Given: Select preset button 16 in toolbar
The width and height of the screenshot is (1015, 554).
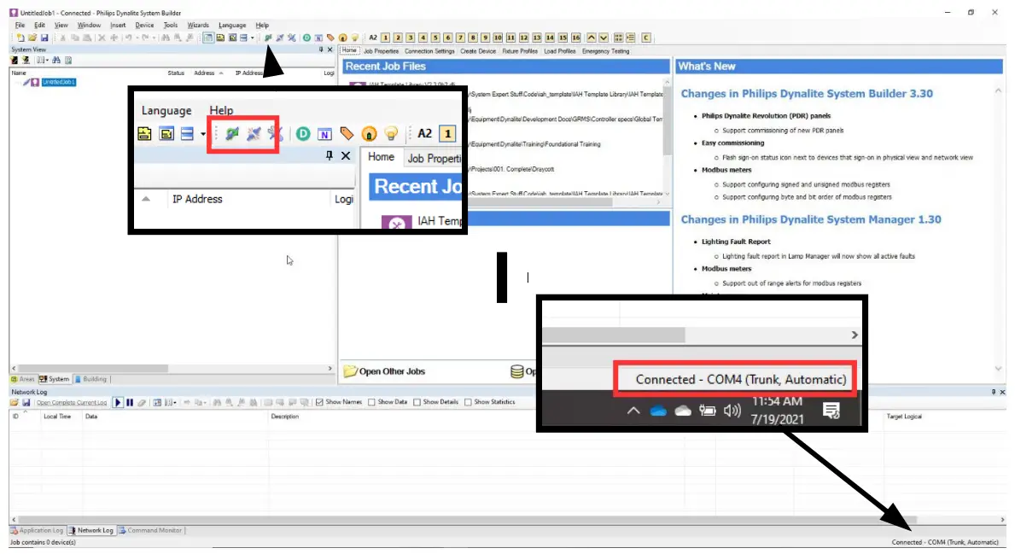Looking at the screenshot, I should point(575,38).
